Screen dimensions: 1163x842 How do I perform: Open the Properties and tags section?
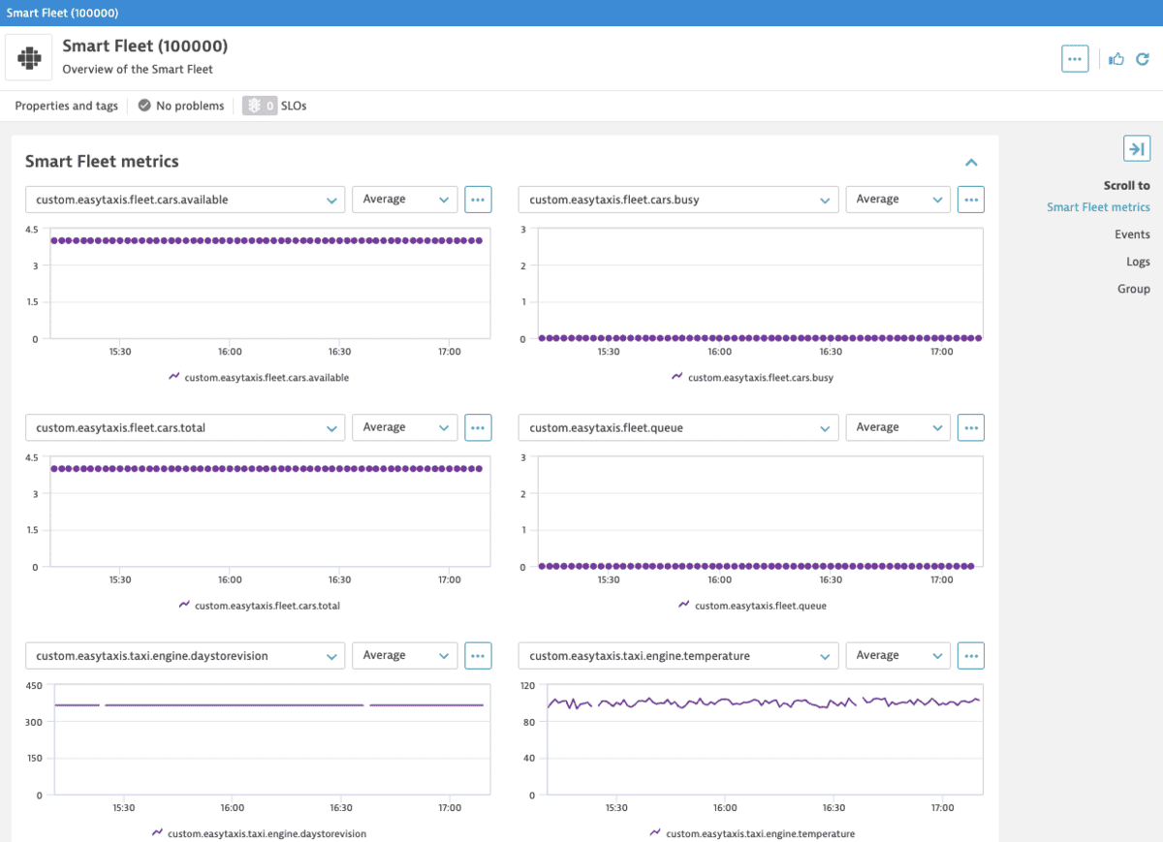[x=65, y=106]
